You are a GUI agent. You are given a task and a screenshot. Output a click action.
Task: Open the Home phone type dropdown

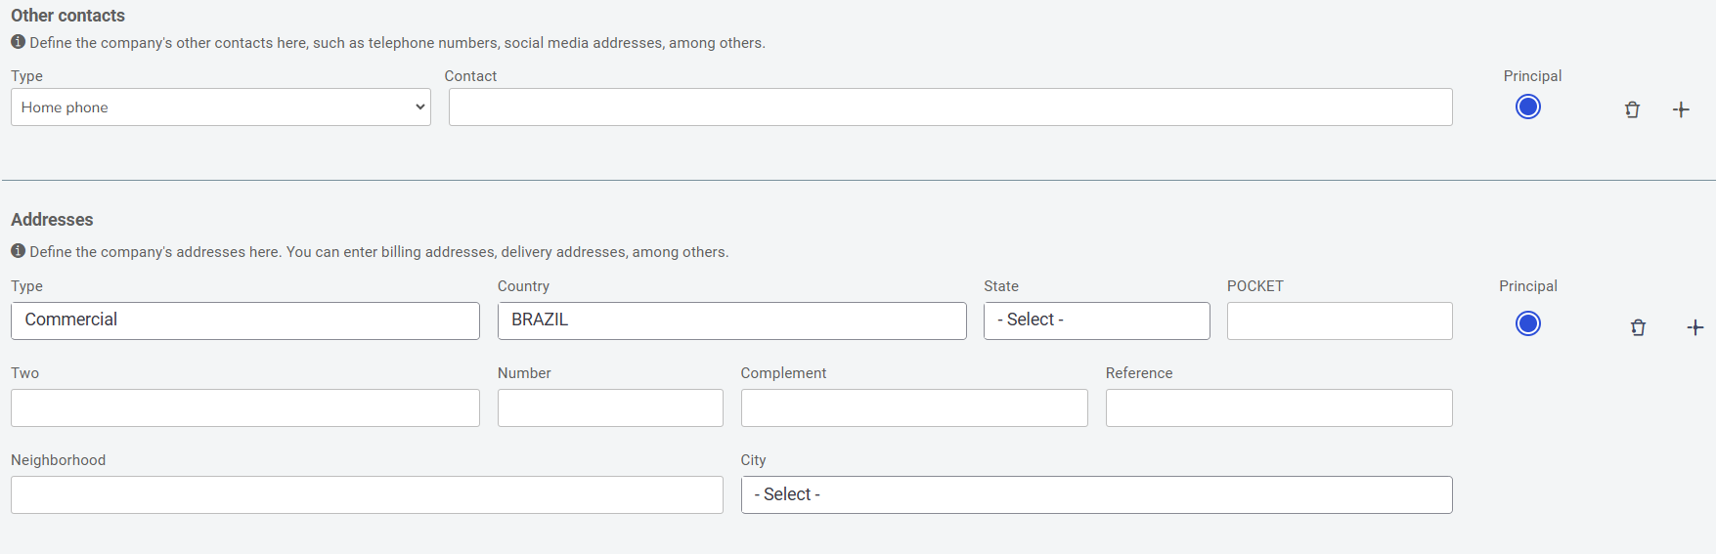point(221,107)
